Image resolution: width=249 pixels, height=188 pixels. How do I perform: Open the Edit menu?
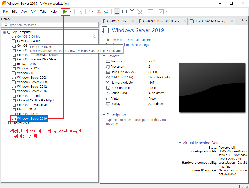(14, 12)
